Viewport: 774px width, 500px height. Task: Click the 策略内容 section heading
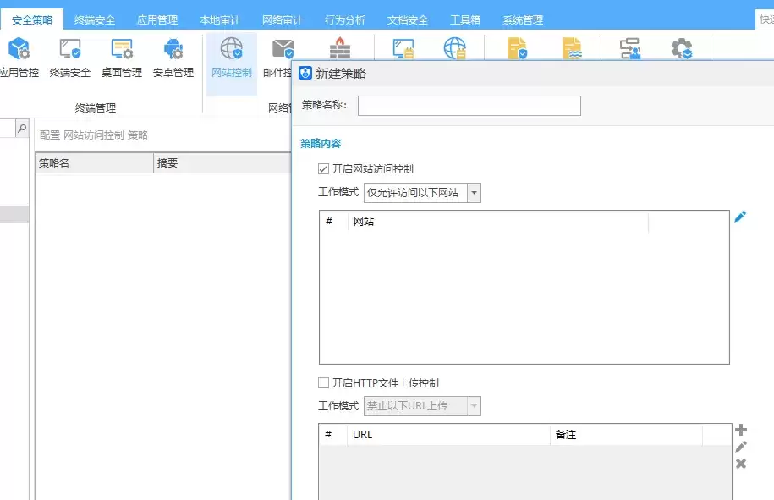click(x=321, y=144)
